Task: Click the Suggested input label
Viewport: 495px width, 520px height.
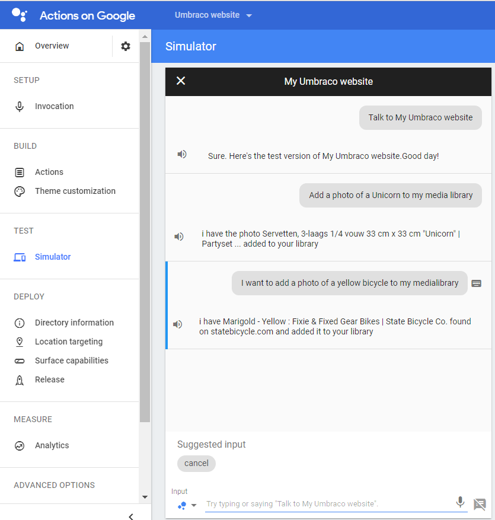Action: pyautogui.click(x=211, y=444)
